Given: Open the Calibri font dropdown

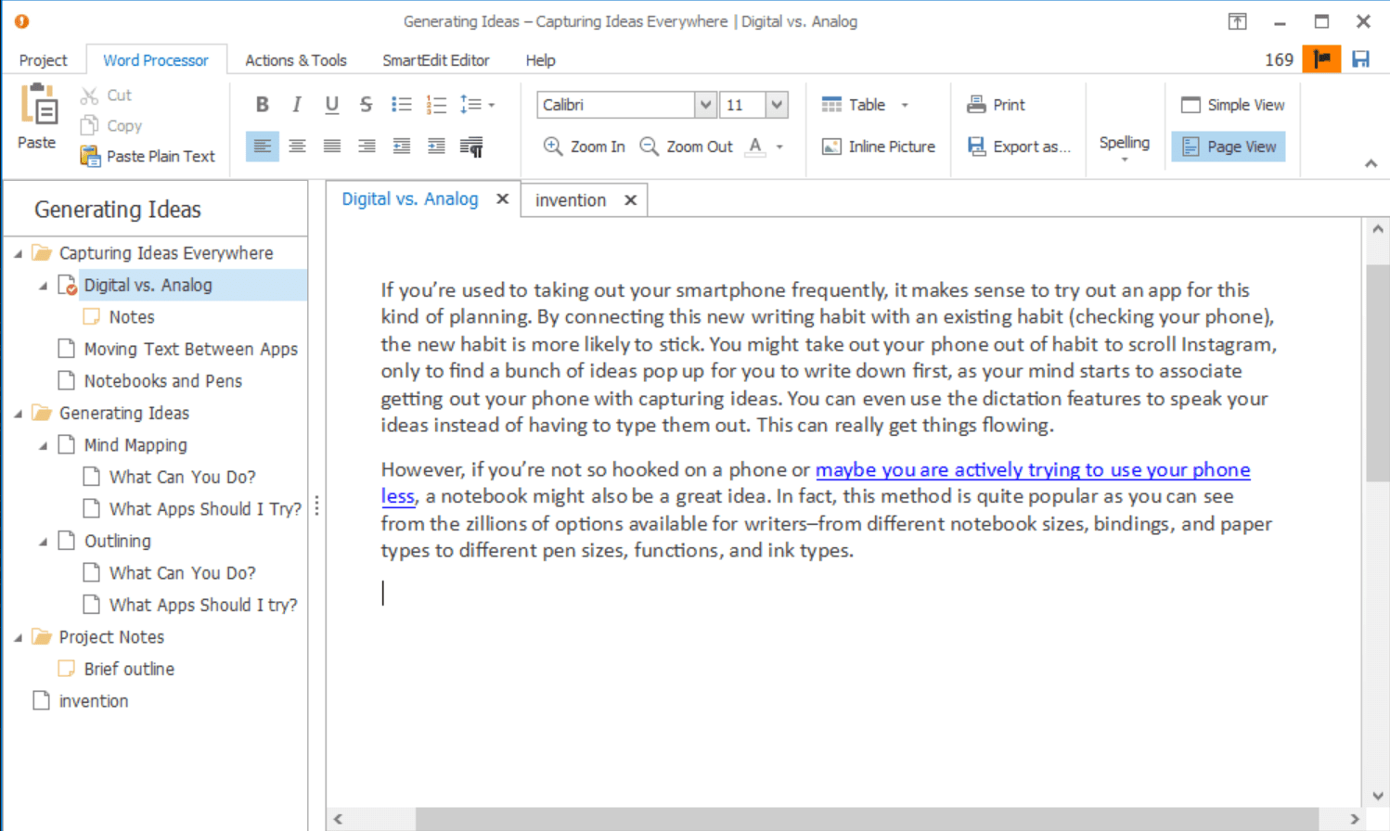Looking at the screenshot, I should [705, 105].
